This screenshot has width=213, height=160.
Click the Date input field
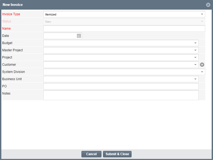point(60,36)
